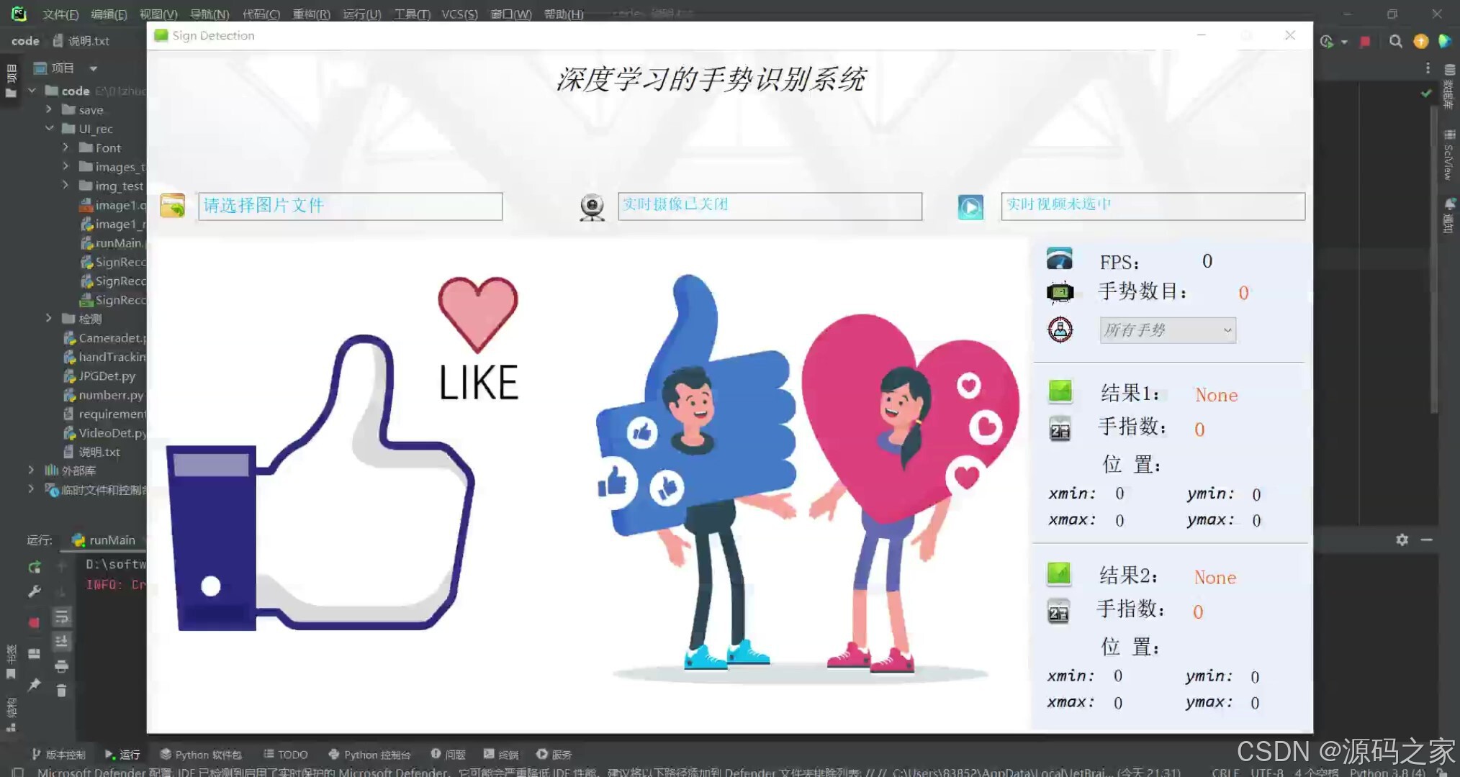Switch to the TODO tab

[x=286, y=754]
